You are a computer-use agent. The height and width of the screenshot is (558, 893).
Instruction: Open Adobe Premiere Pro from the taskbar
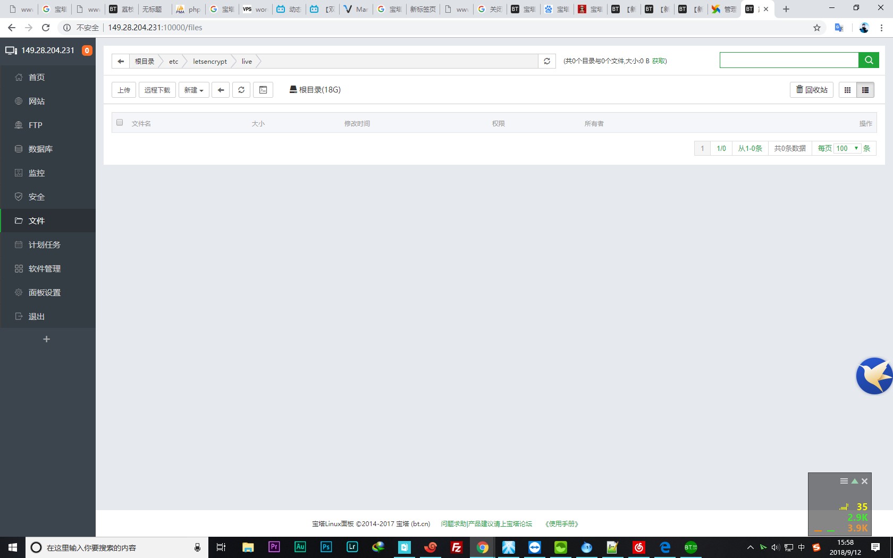[274, 547]
